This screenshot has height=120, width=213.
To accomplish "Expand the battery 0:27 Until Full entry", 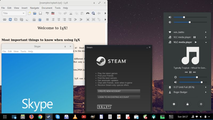I will click(x=206, y=87).
